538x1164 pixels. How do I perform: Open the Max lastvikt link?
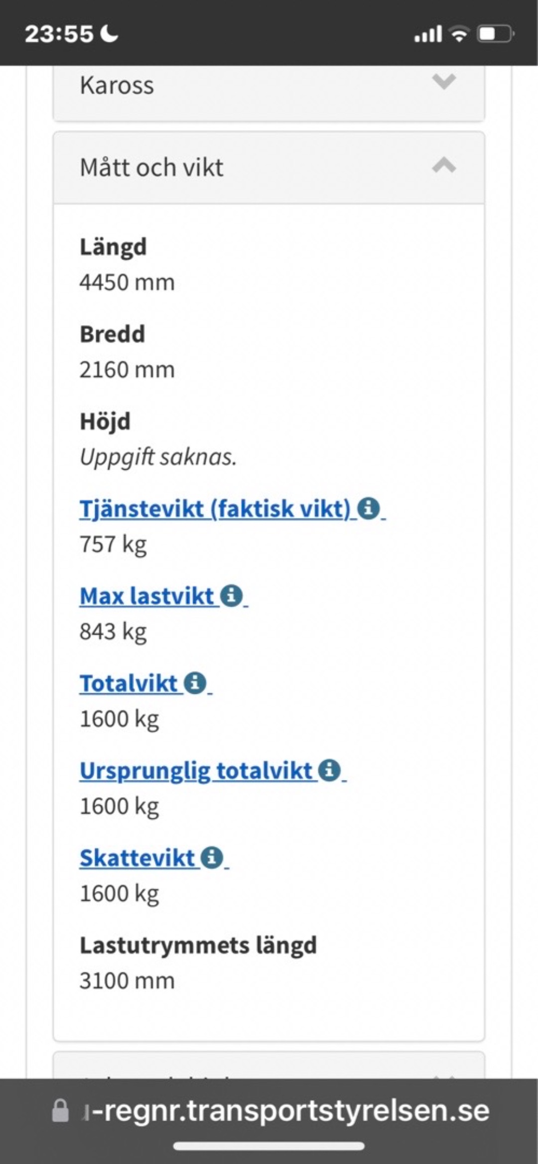146,596
